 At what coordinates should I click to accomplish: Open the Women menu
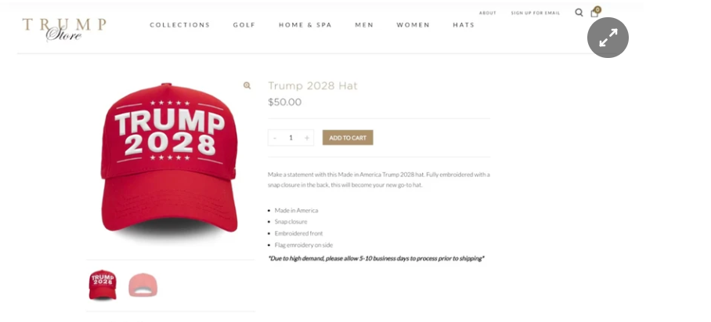(413, 25)
